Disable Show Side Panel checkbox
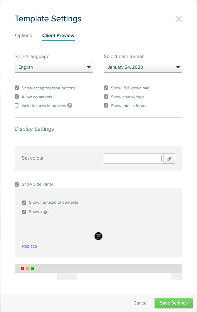Viewport: 197px width, 312px height. (x=17, y=184)
